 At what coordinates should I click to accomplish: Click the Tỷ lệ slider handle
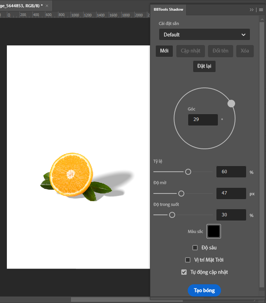click(188, 172)
